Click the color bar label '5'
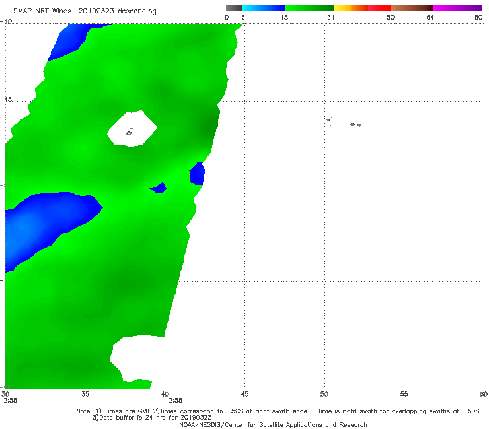This screenshot has height=429, width=489. (243, 18)
